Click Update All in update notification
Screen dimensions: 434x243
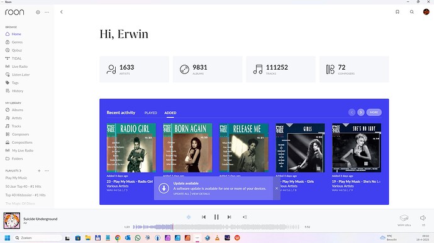(181, 194)
